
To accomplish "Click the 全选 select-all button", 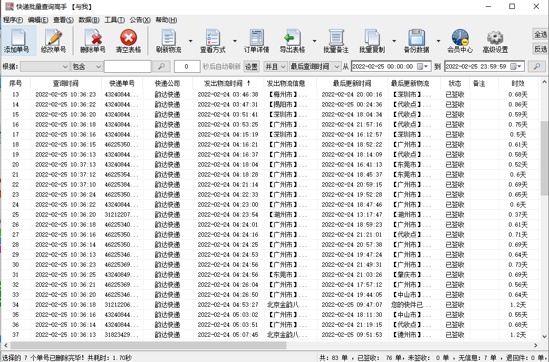I will point(541,34).
